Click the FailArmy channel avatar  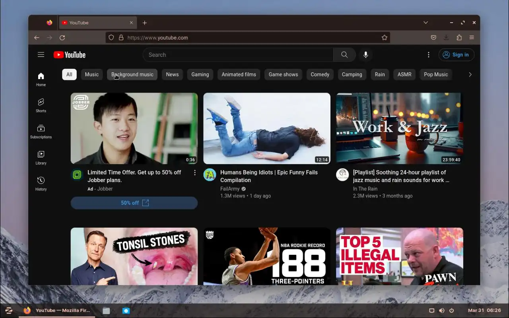click(210, 175)
